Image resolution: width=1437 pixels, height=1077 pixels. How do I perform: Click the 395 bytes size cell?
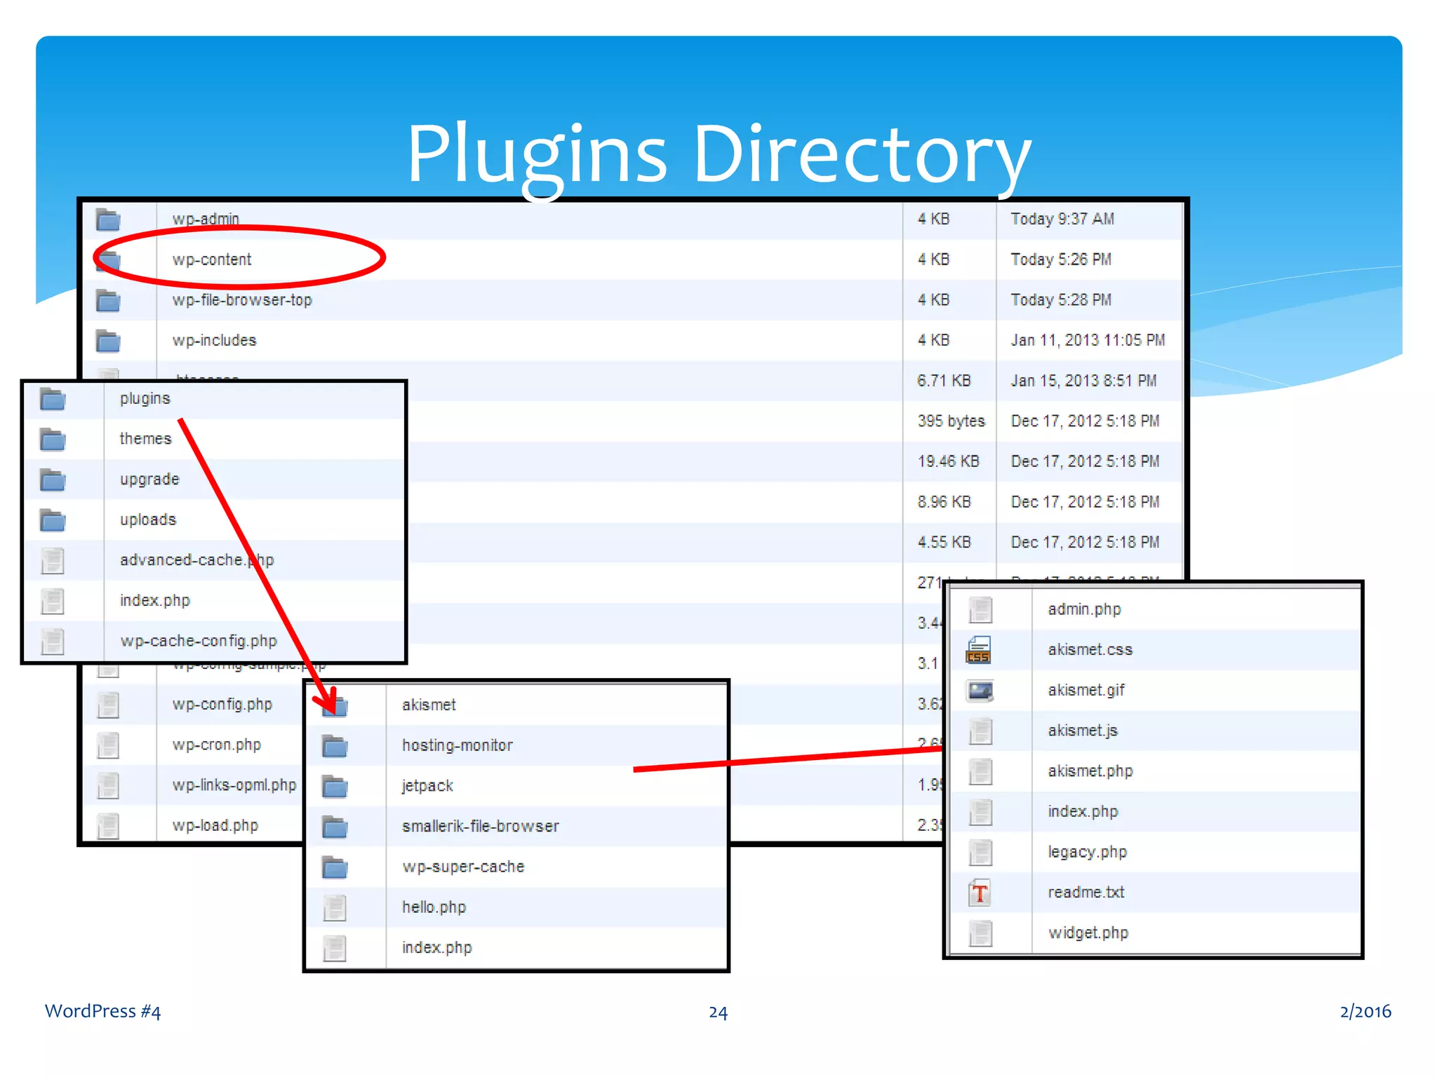tap(951, 421)
